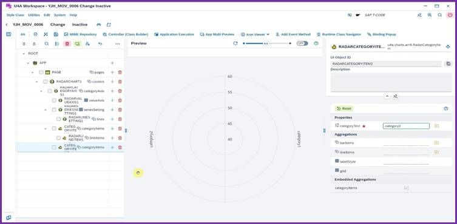Click the share icon next to binoculars
The height and width of the screenshot is (224, 457).
[109, 25]
